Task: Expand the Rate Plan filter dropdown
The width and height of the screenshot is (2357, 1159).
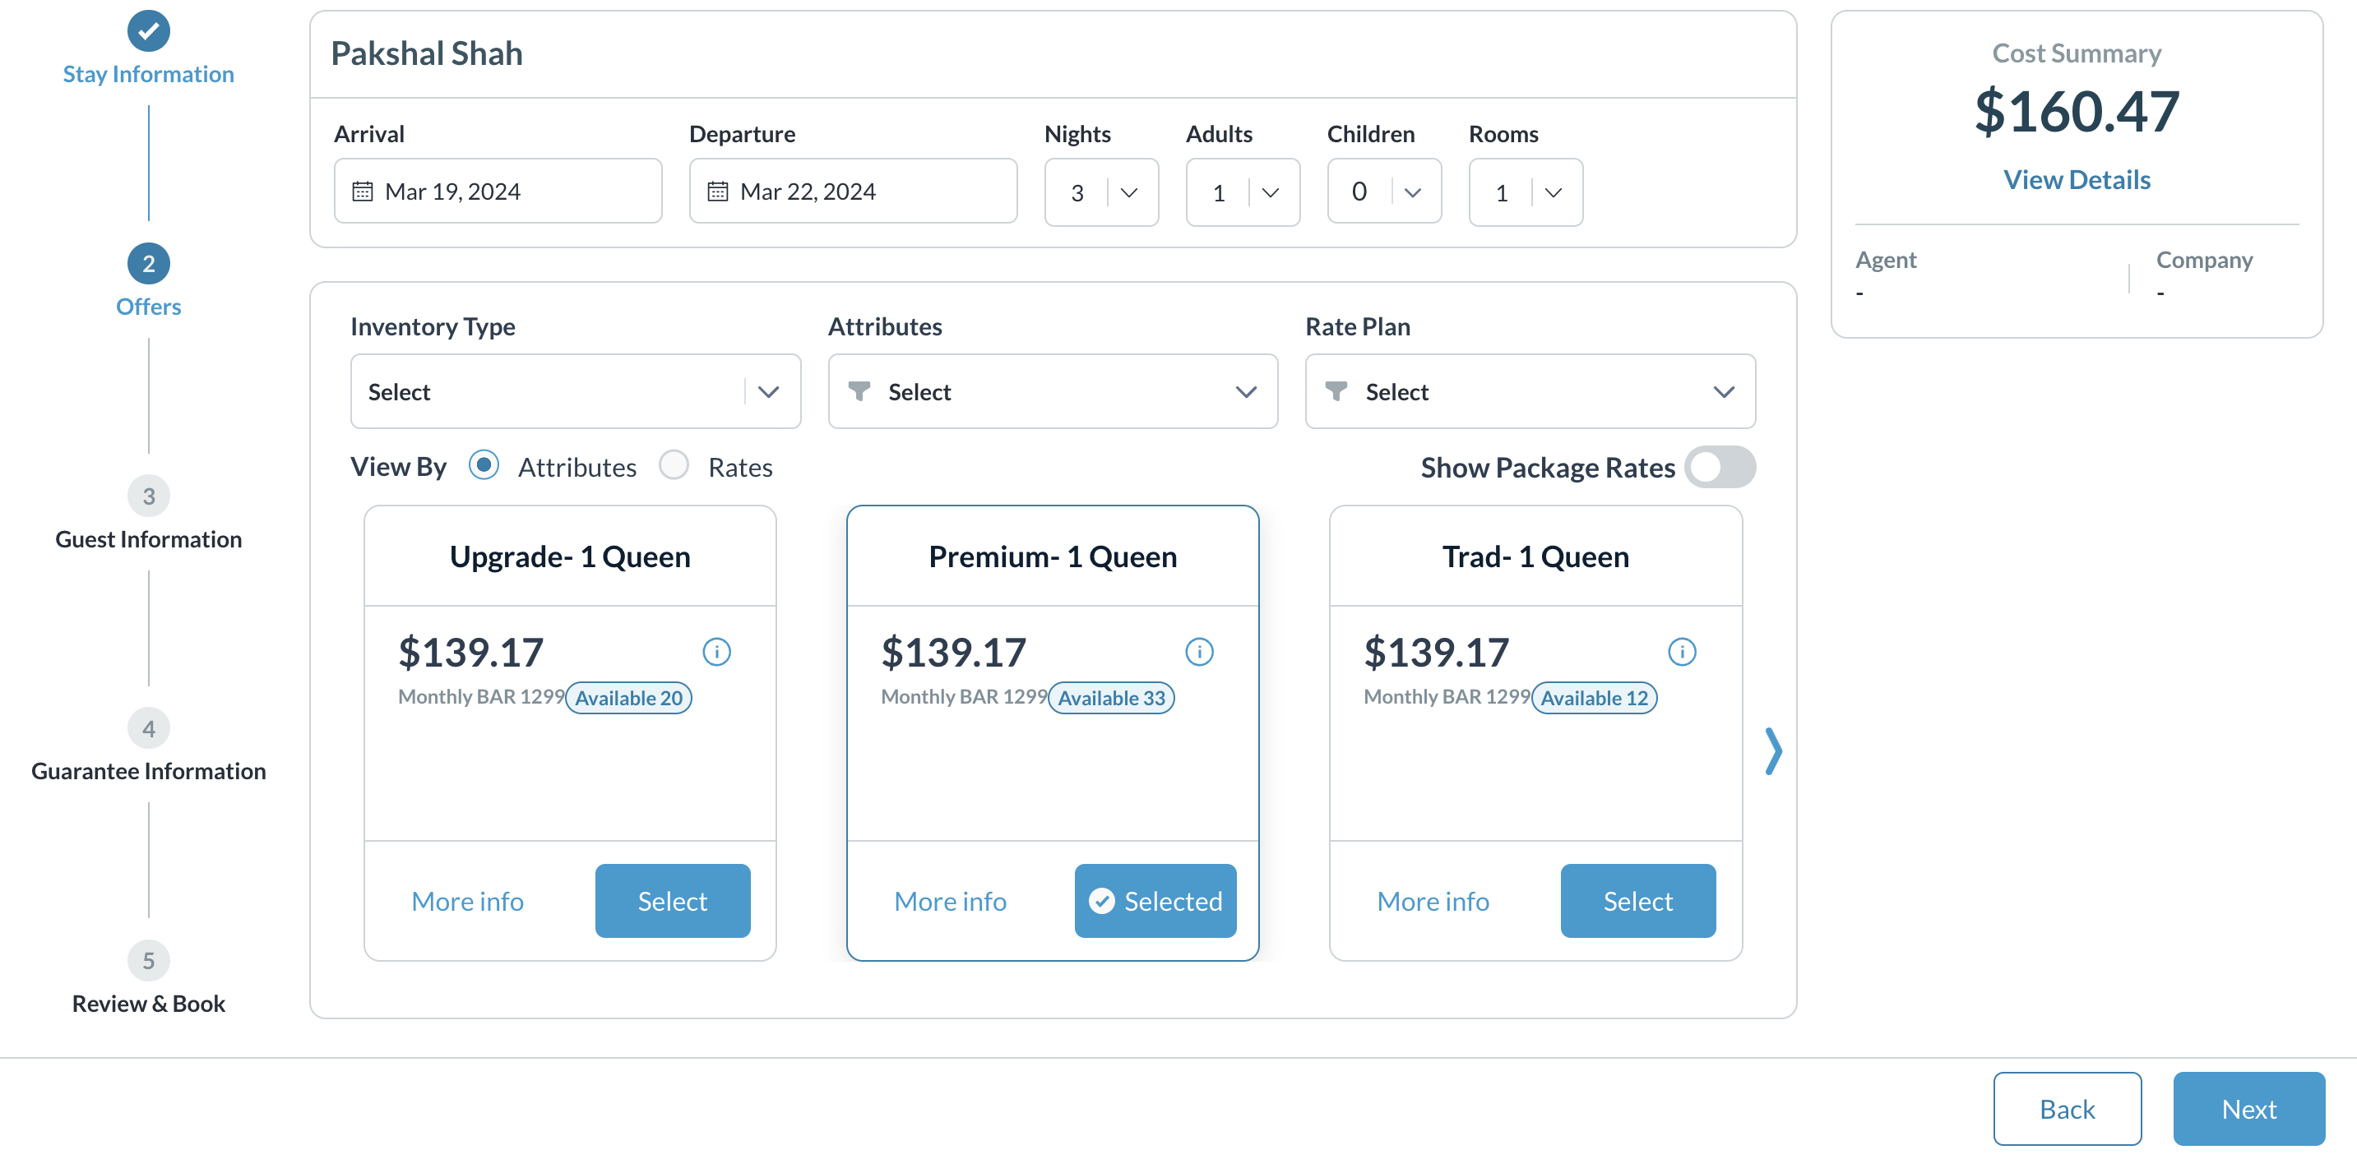Action: pyautogui.click(x=1529, y=391)
